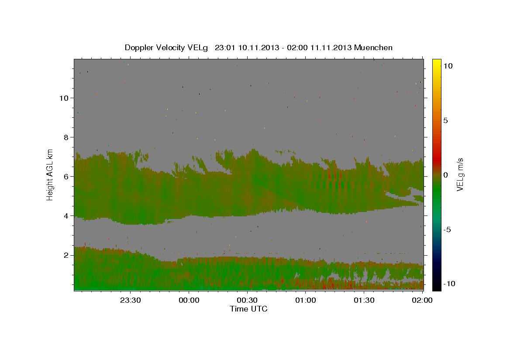Click the plot title 'Doppler Velocity VELg'

tap(167, 48)
